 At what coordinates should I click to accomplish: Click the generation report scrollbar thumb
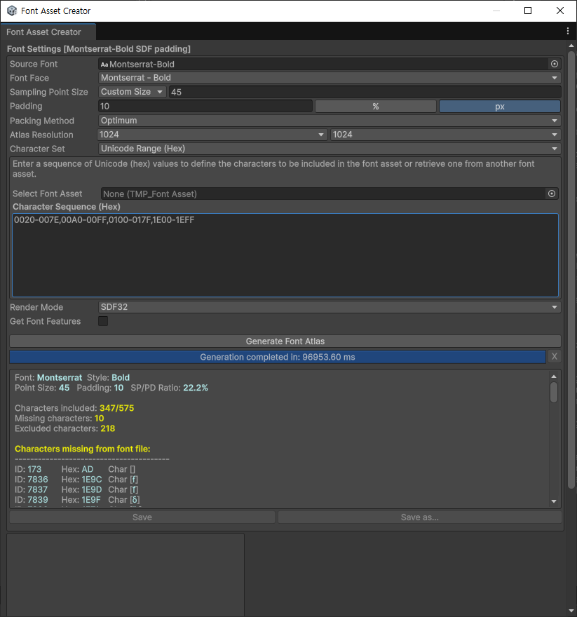point(554,393)
